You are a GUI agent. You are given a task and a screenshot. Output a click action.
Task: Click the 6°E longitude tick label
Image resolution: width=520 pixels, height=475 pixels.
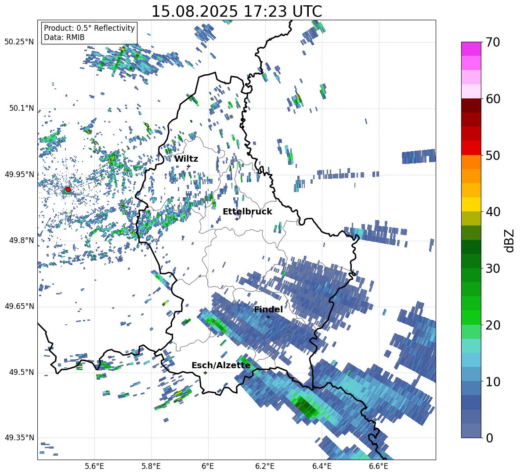point(208,466)
